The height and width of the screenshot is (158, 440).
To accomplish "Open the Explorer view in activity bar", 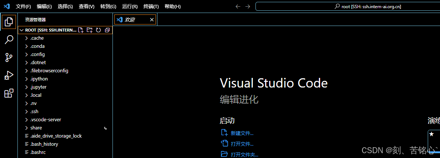I will click(x=9, y=22).
